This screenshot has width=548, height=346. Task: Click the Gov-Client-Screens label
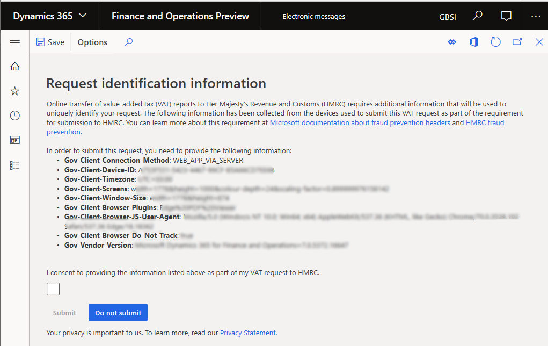[96, 189]
